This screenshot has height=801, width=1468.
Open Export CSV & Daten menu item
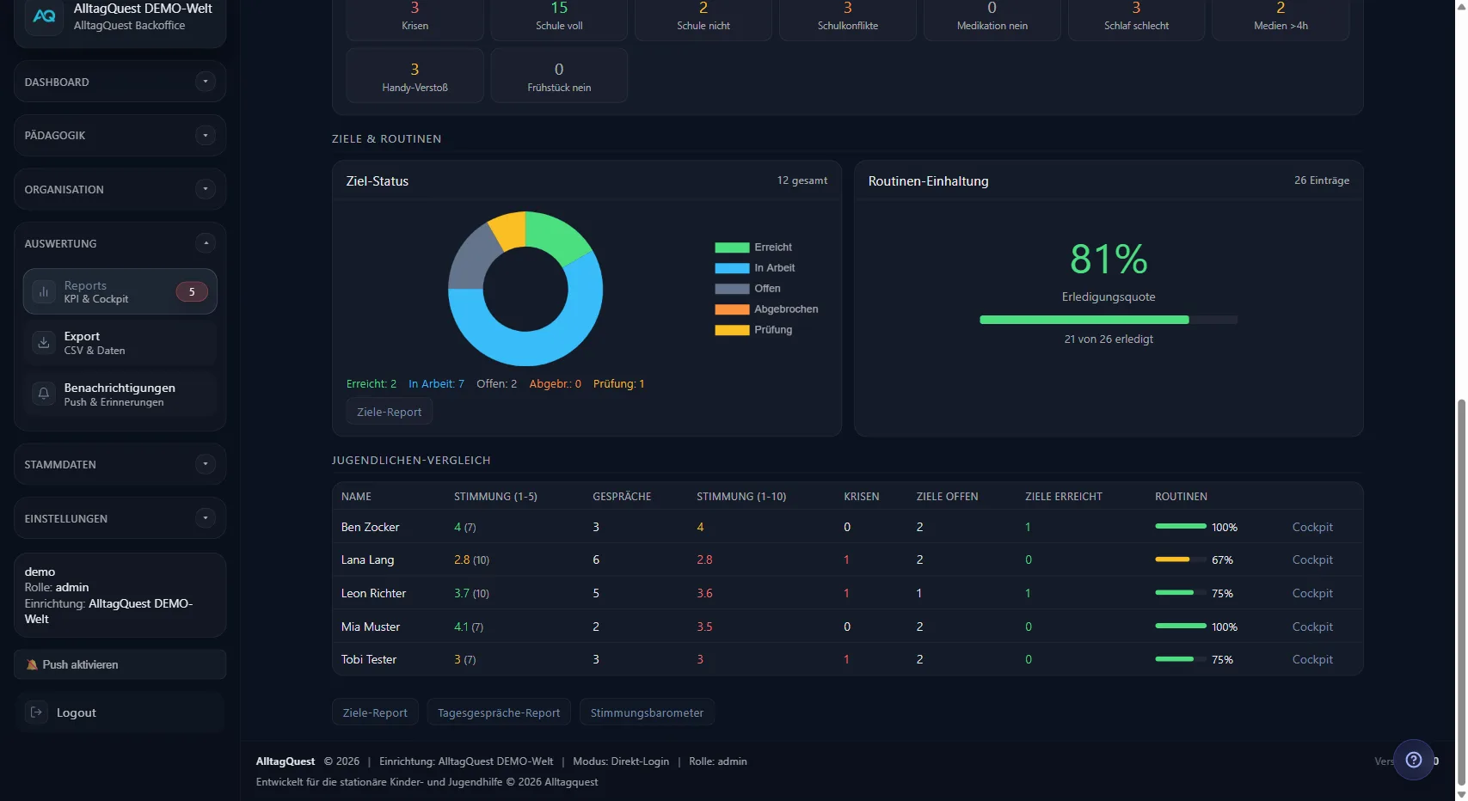(120, 343)
